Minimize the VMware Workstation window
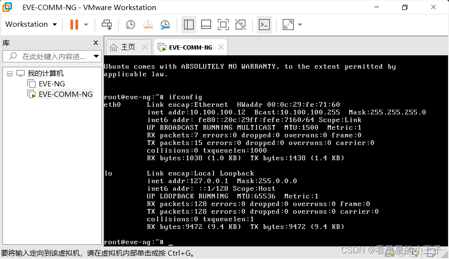The width and height of the screenshot is (449, 259). pos(376,7)
